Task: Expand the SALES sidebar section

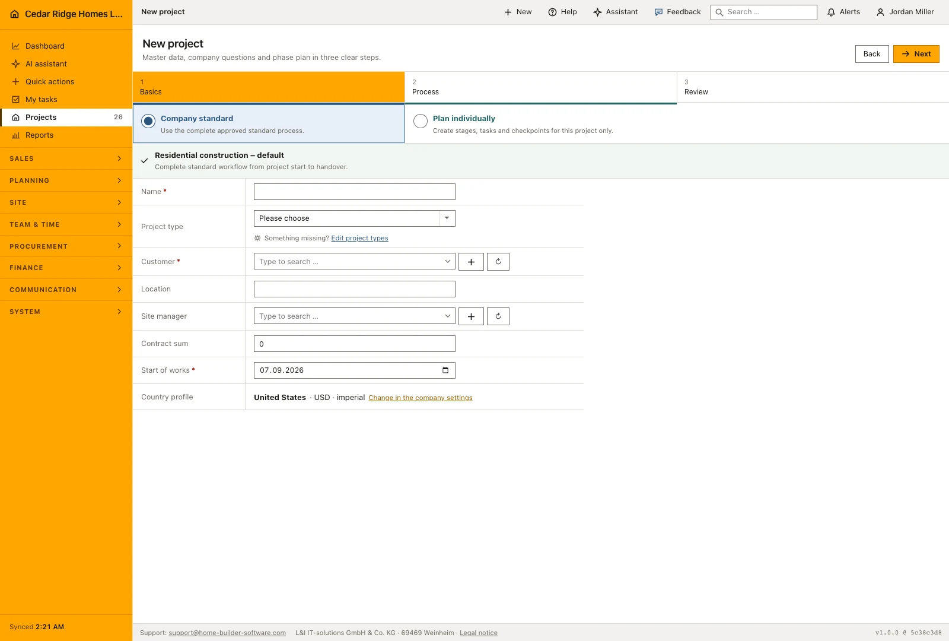Action: point(66,158)
